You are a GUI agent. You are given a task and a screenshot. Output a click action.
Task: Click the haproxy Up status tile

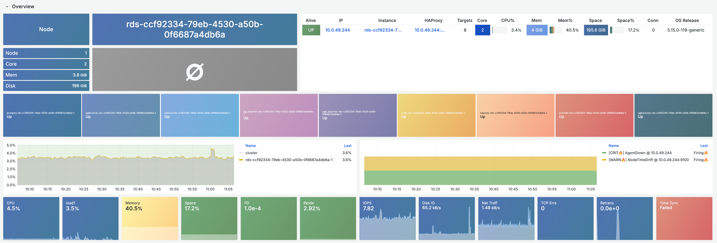coord(515,115)
